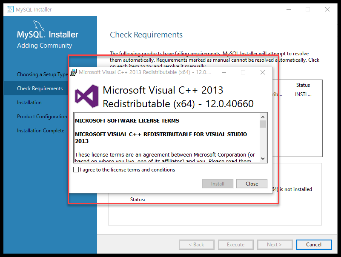Select the Installation Complete step
Screen dimensions: 341x257
pos(41,131)
